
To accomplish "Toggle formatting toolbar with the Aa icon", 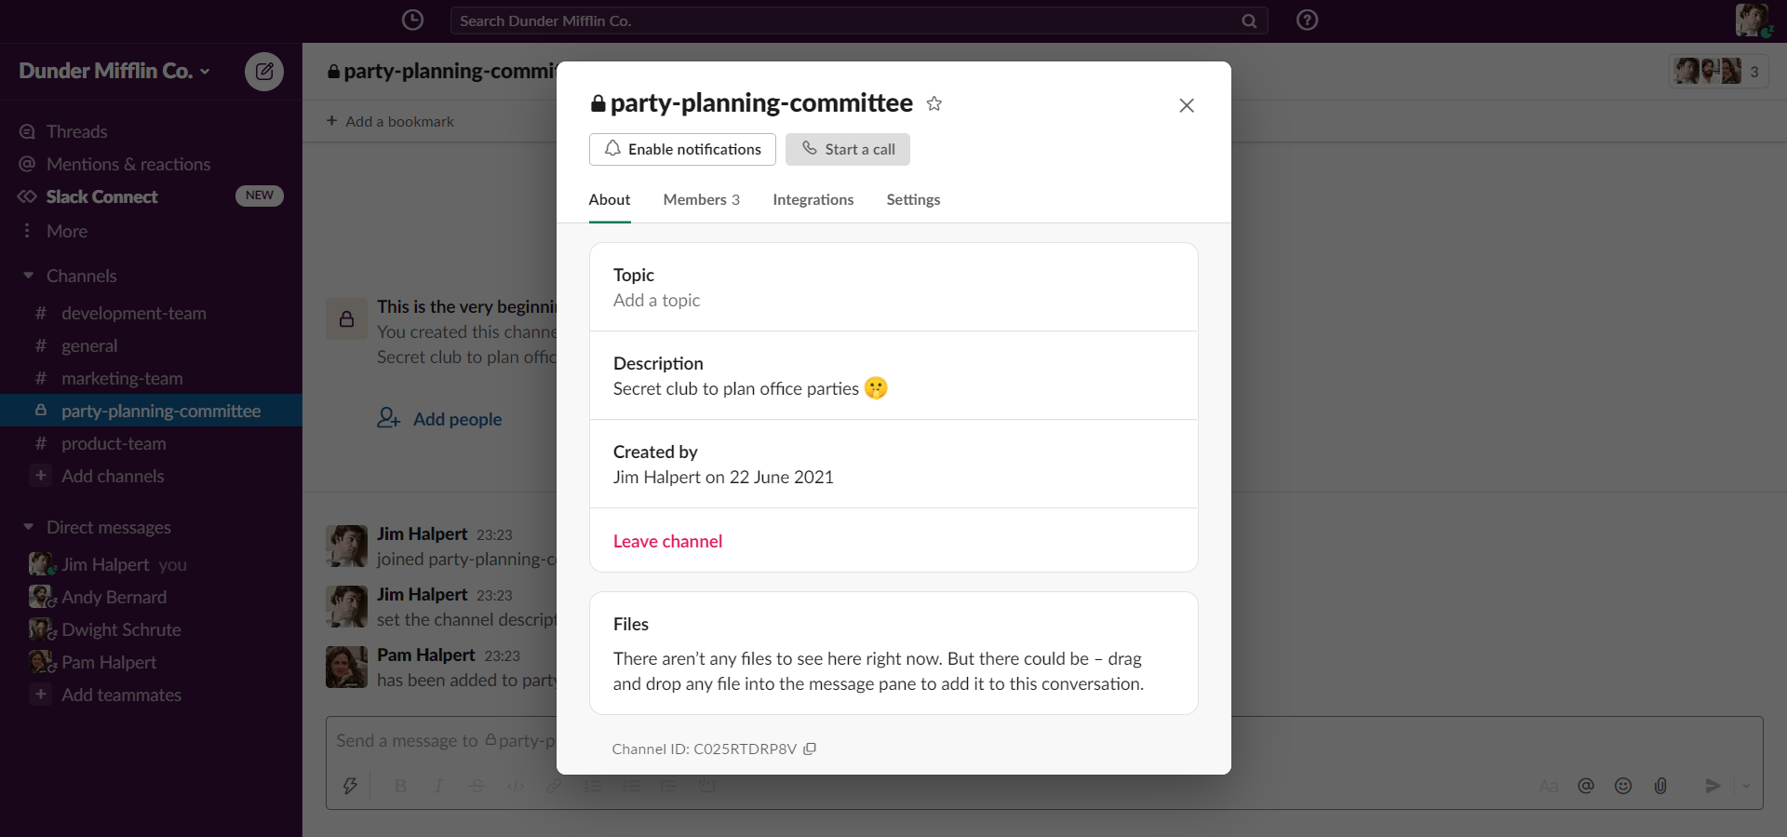I will tap(1549, 787).
